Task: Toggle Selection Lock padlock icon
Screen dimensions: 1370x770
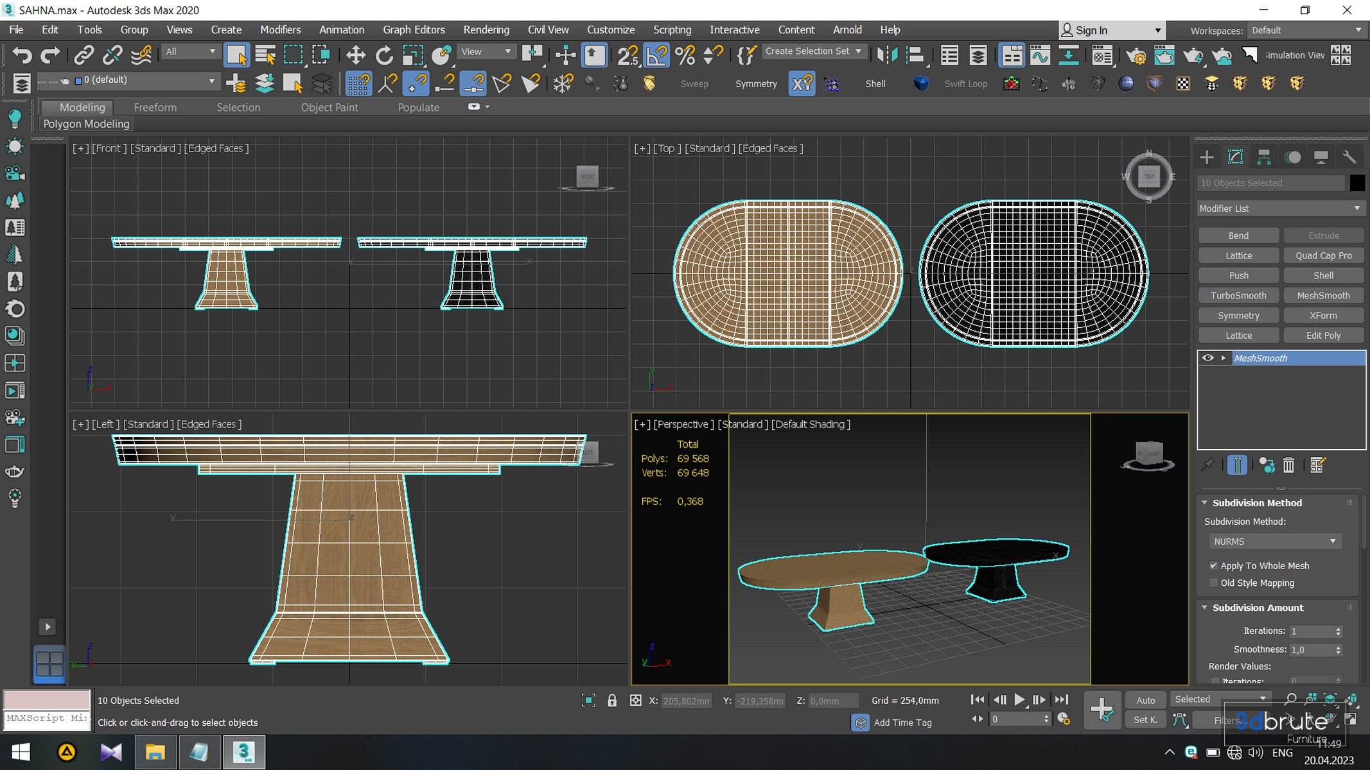Action: [612, 701]
